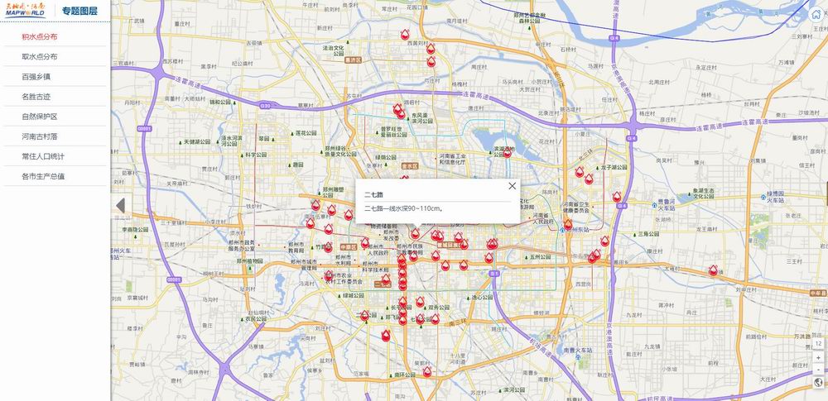Zoom in with the plus button
The image size is (828, 401).
[818, 357]
